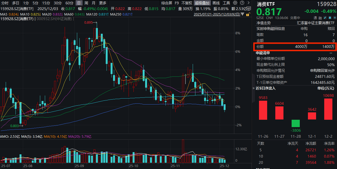This screenshot has width=337, height=169.
Task: Click the 12-2 net inflow bar
Action: [x=328, y=109]
